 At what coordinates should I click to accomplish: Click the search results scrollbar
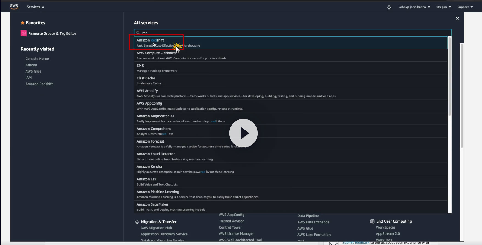[x=450, y=76]
